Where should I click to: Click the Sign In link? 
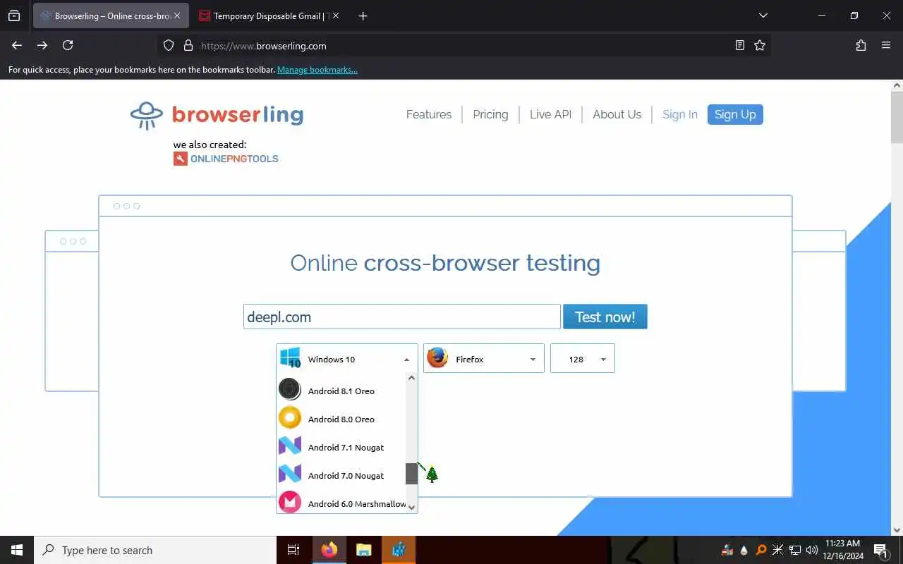(680, 114)
